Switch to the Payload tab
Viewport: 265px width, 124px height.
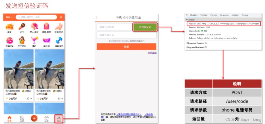coord(204,15)
